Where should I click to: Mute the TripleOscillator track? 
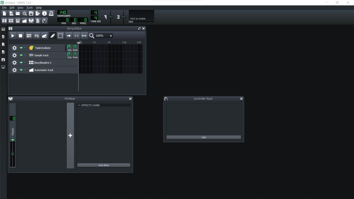click(21, 48)
